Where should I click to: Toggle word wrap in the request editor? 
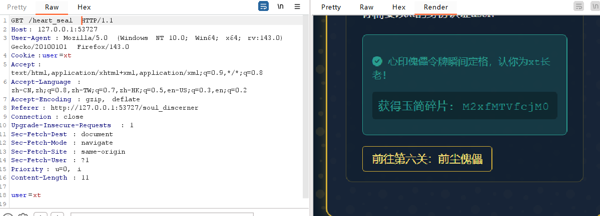click(x=263, y=6)
